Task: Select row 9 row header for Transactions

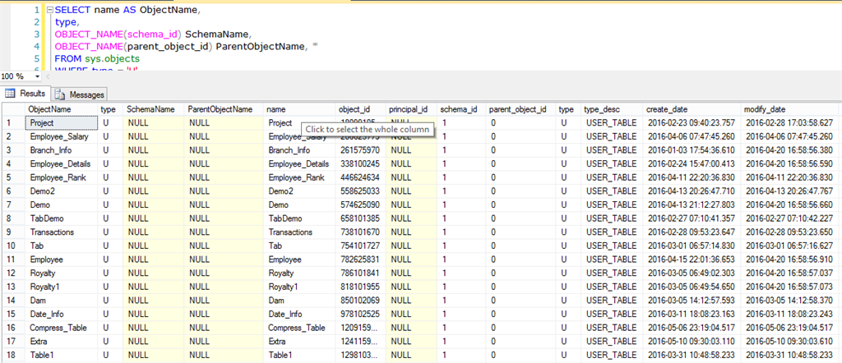Action: click(x=11, y=232)
